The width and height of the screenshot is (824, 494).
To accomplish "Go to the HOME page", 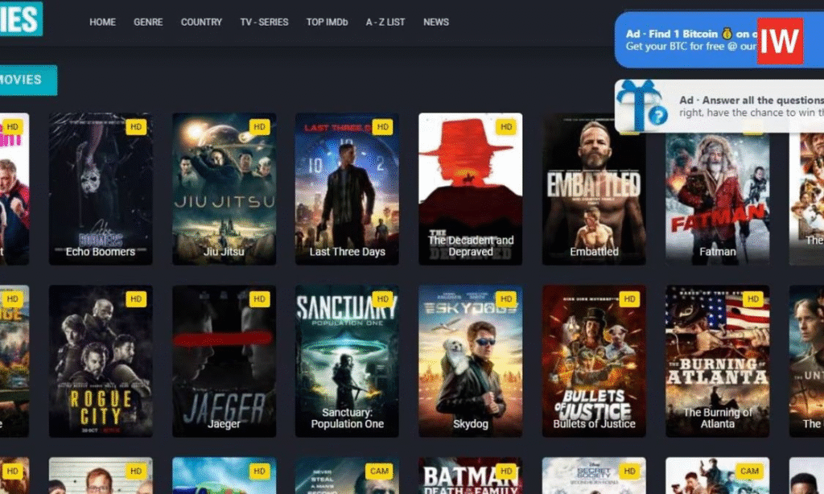I will 102,22.
